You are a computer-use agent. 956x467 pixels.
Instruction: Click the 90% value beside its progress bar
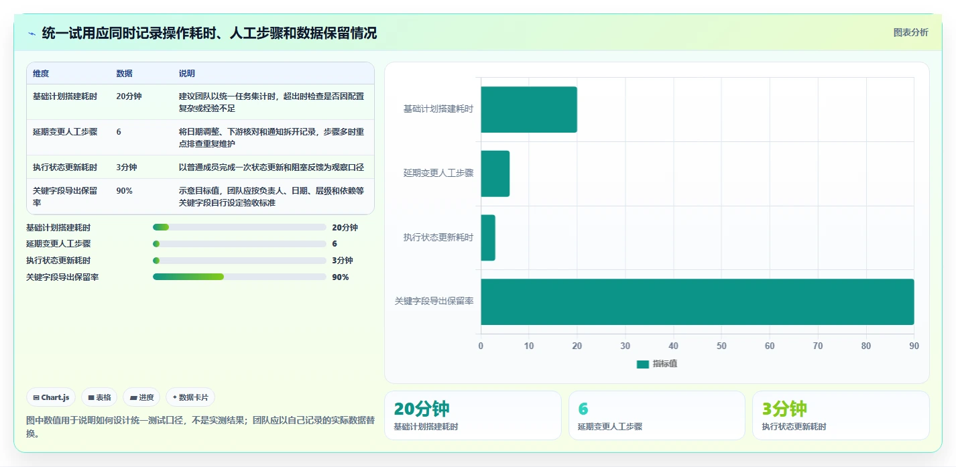click(341, 277)
